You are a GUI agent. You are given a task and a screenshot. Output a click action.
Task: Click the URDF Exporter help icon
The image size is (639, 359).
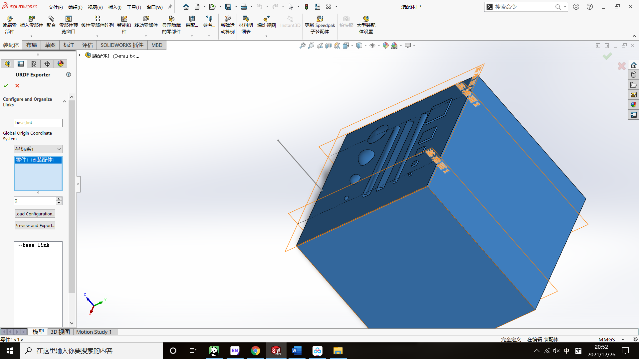(69, 74)
